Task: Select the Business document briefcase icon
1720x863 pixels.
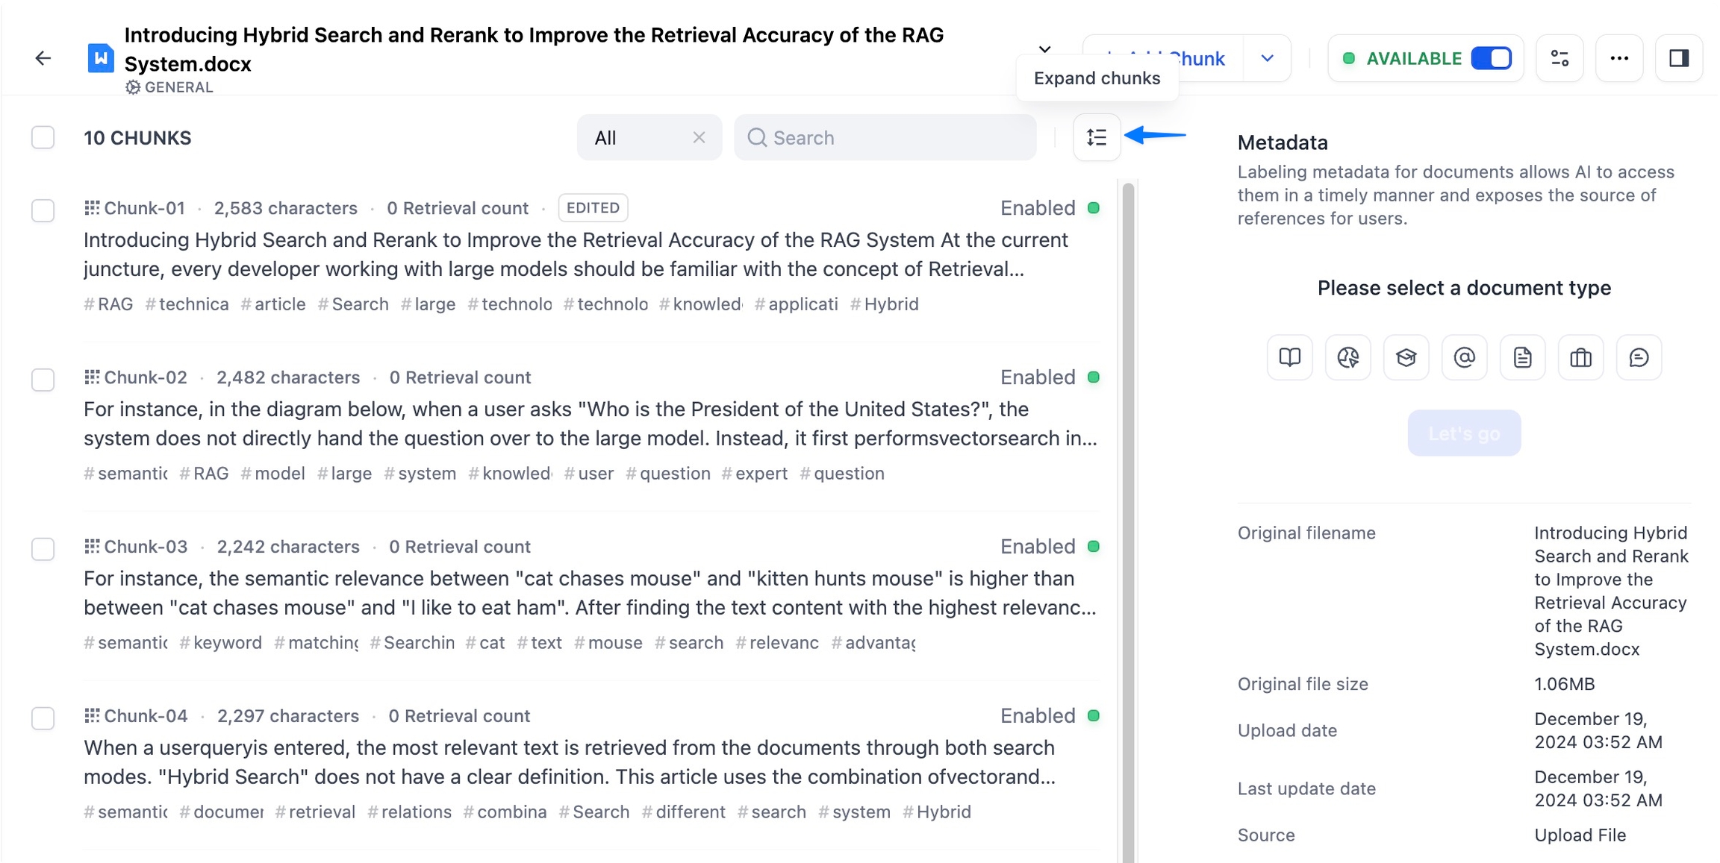Action: point(1580,358)
